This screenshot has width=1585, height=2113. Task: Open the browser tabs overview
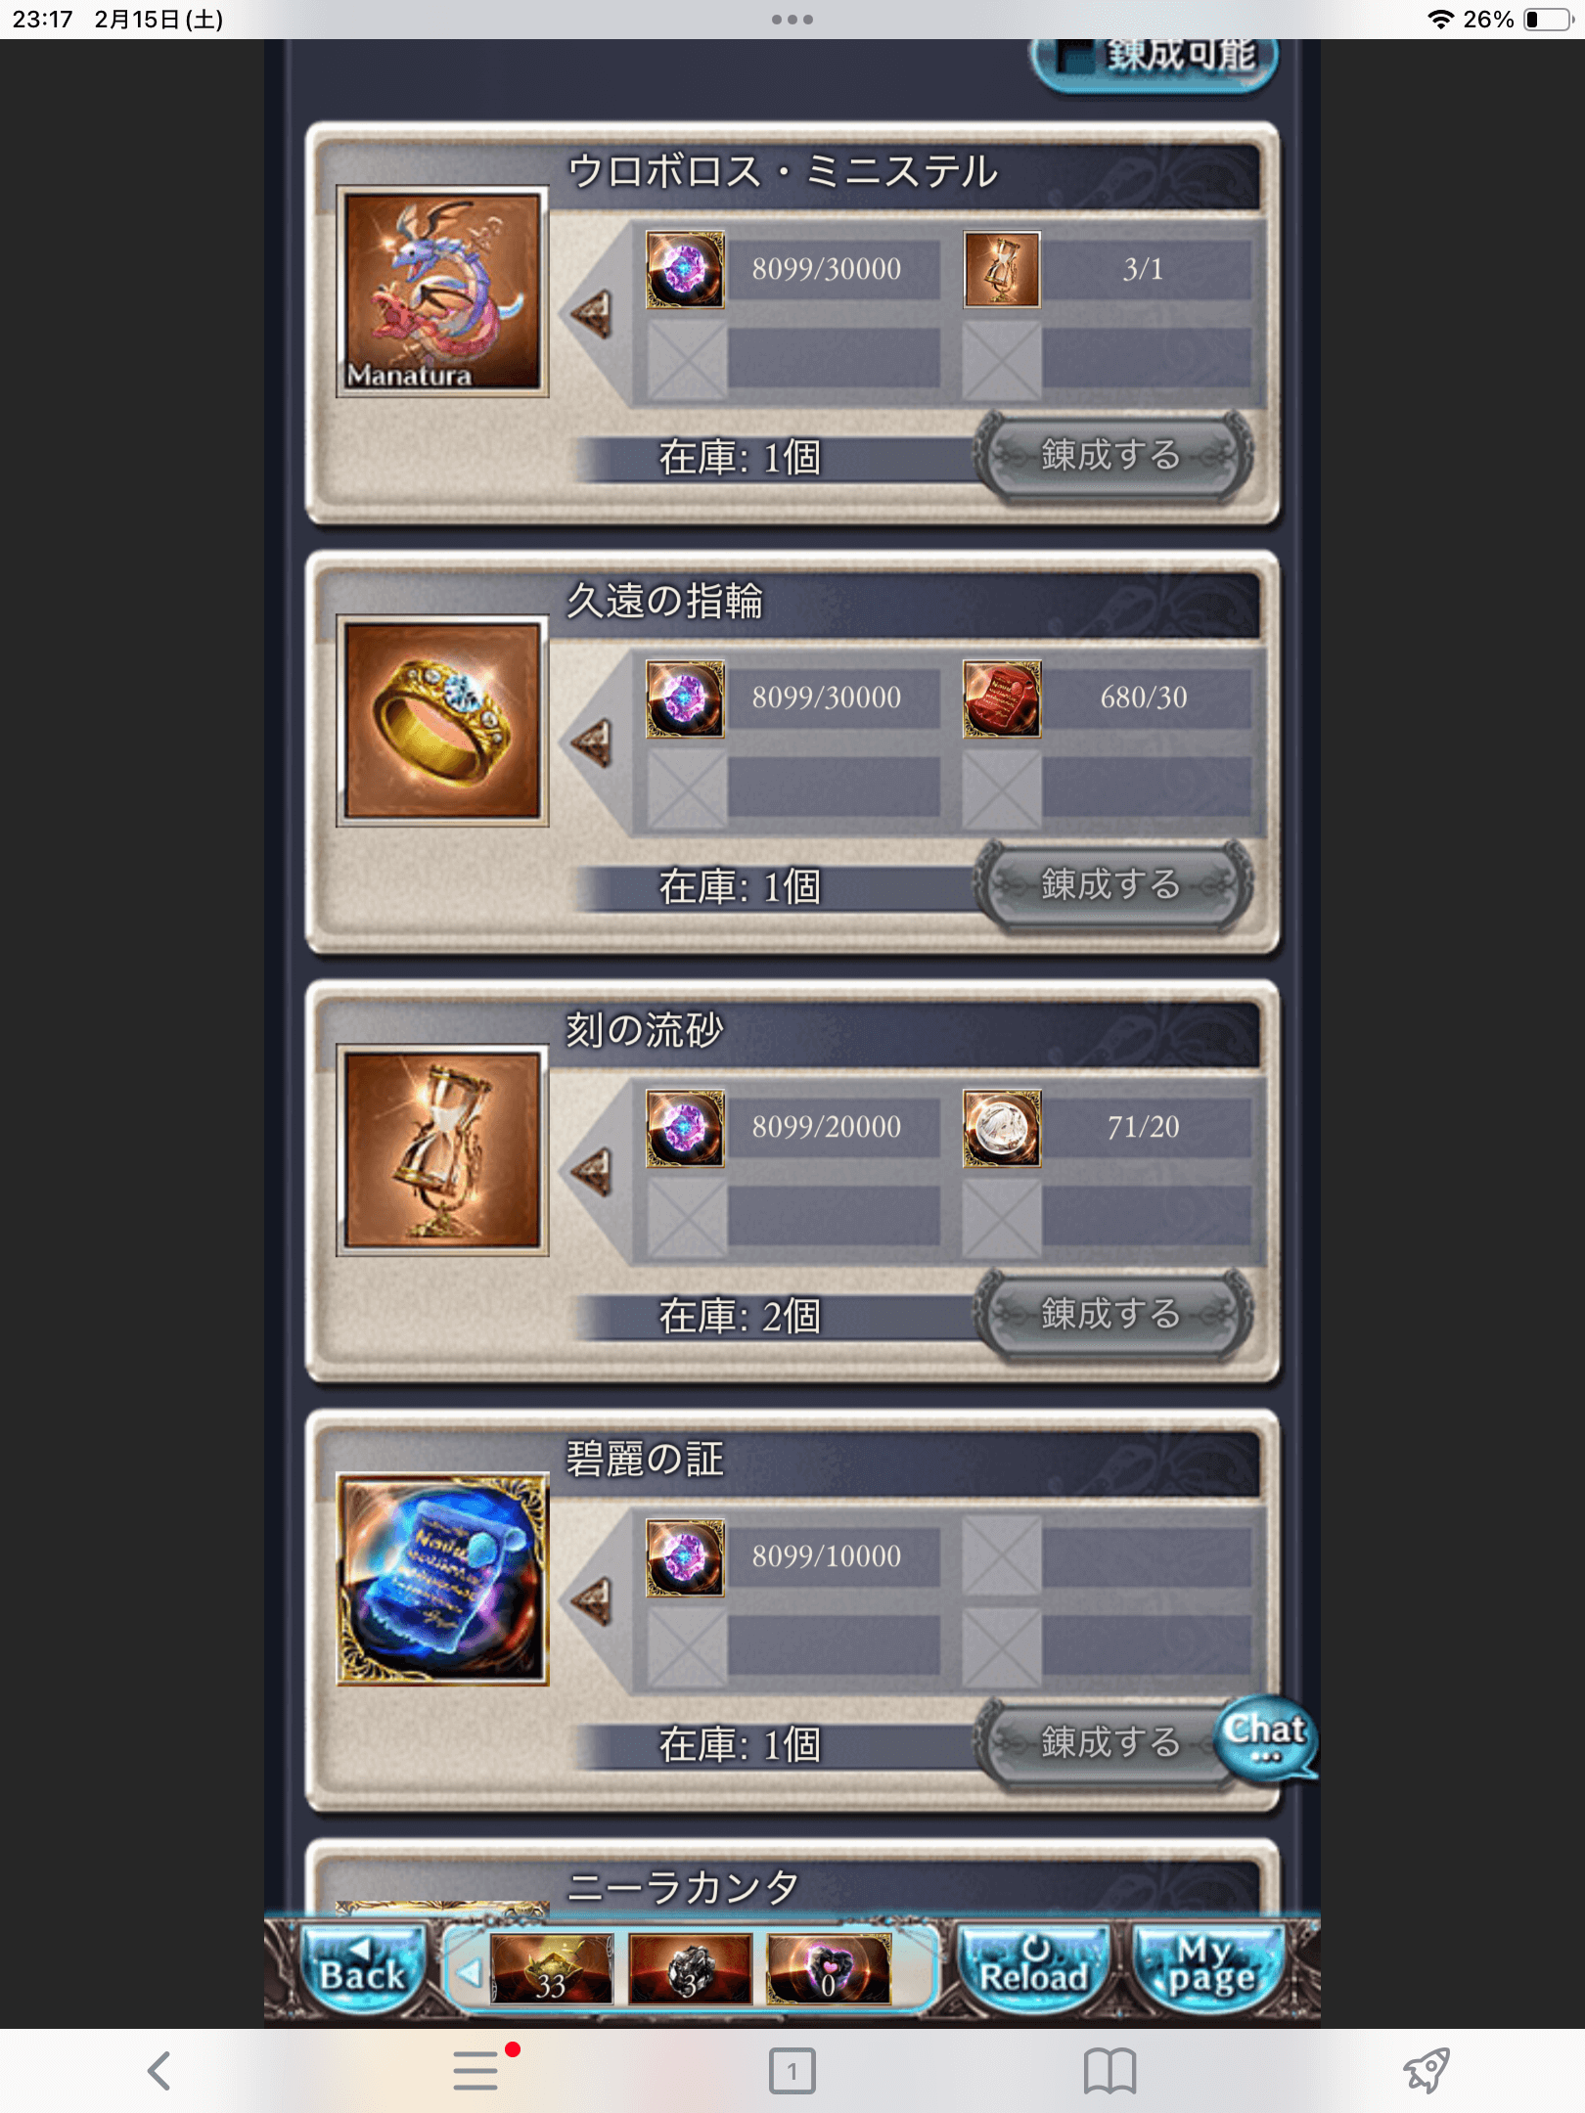[792, 2070]
